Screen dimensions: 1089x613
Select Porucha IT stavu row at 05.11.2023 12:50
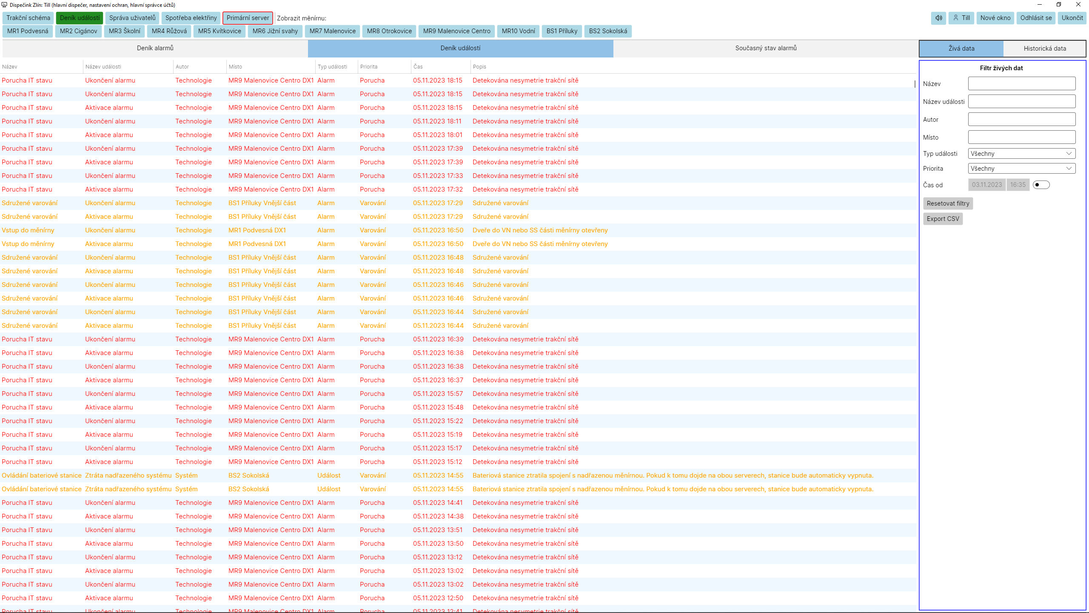(x=458, y=598)
